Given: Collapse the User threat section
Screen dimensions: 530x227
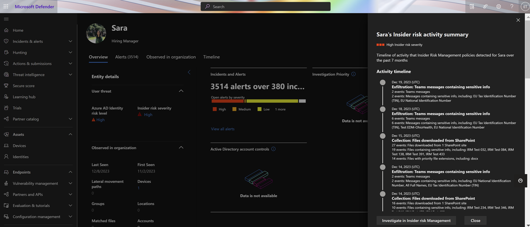Looking at the screenshot, I should point(181,91).
